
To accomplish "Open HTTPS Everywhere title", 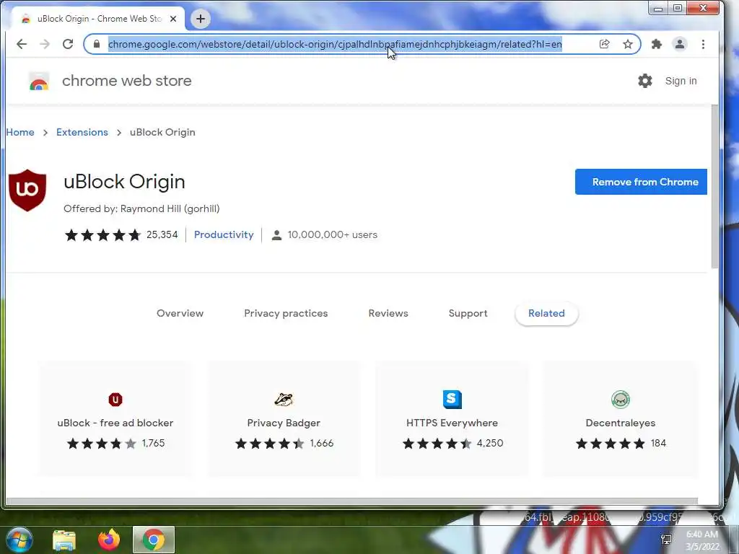I will [452, 423].
